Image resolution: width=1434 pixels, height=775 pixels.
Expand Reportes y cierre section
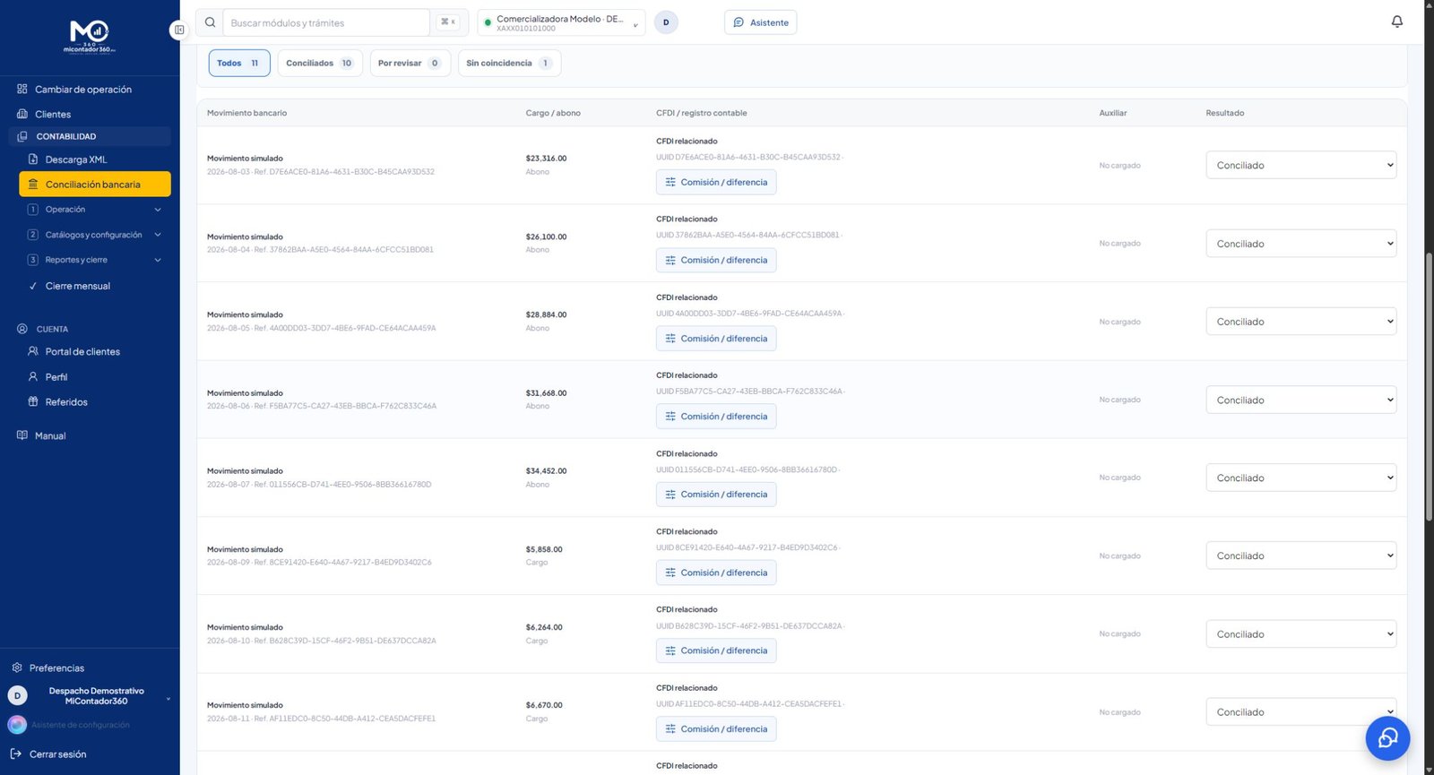coord(94,260)
